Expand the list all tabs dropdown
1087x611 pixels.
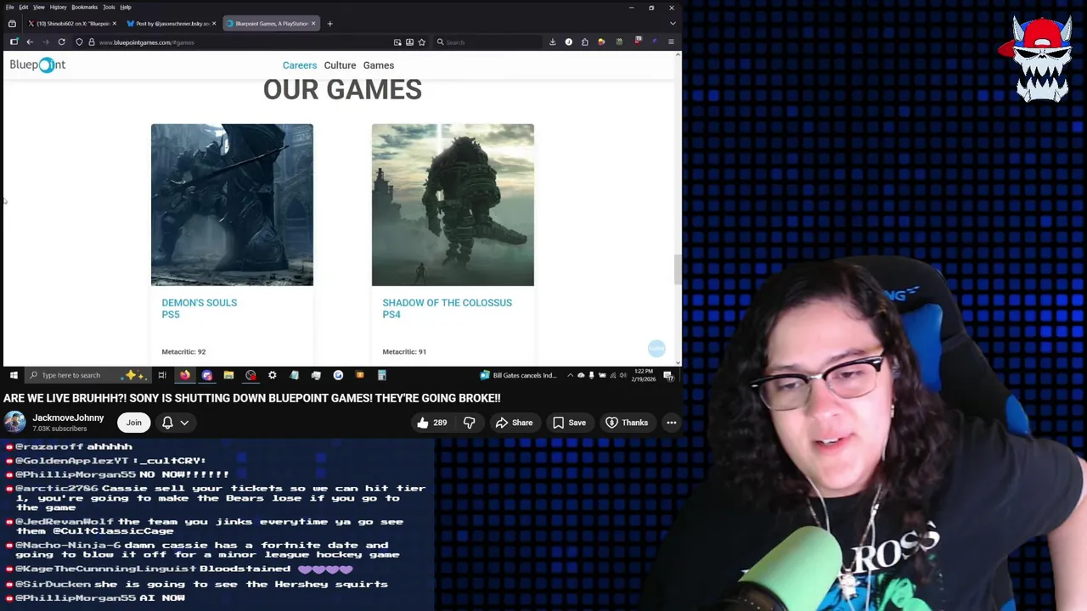[672, 24]
